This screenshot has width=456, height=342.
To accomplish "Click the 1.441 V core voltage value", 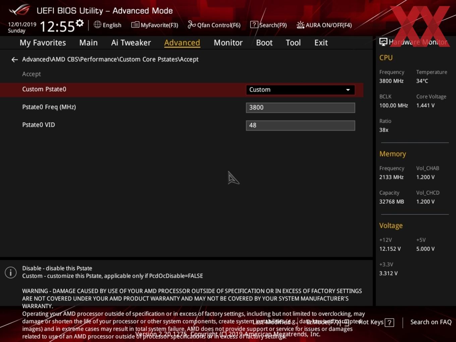I will coord(425,105).
